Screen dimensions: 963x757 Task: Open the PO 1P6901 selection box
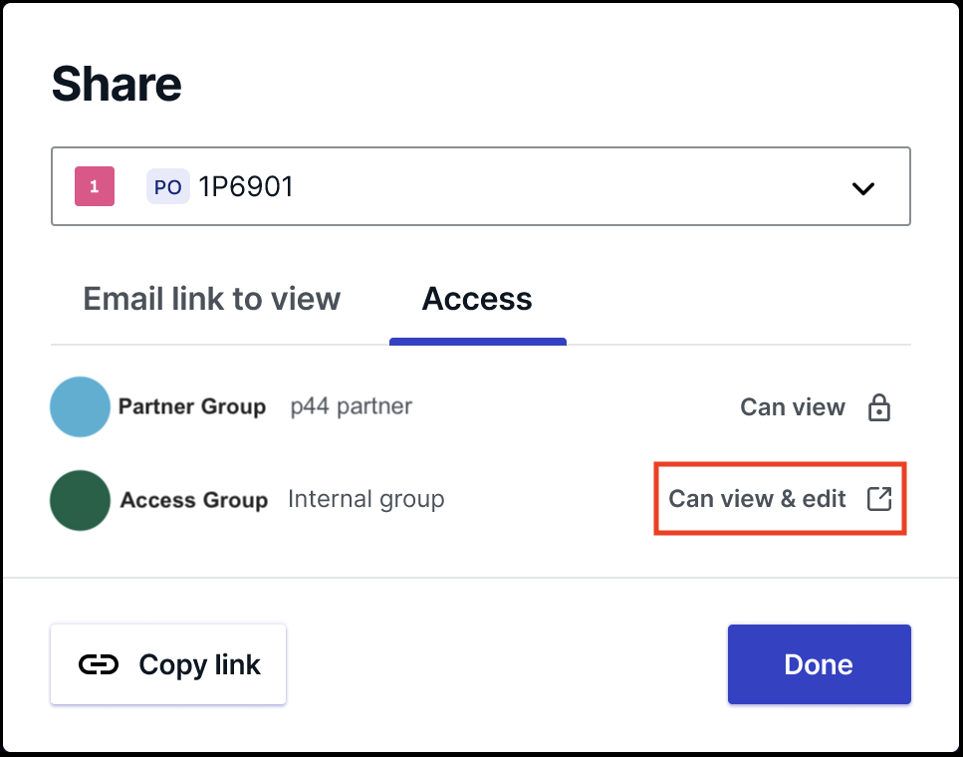click(x=481, y=186)
